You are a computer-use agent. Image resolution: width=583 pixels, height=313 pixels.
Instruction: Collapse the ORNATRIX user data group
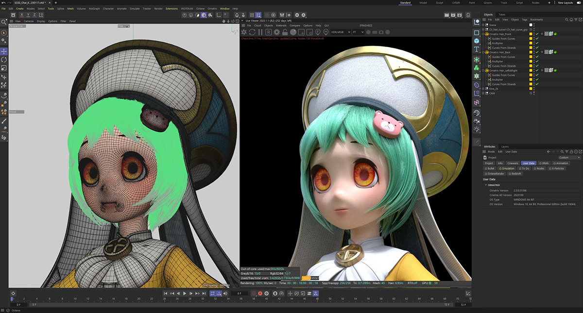(485, 185)
